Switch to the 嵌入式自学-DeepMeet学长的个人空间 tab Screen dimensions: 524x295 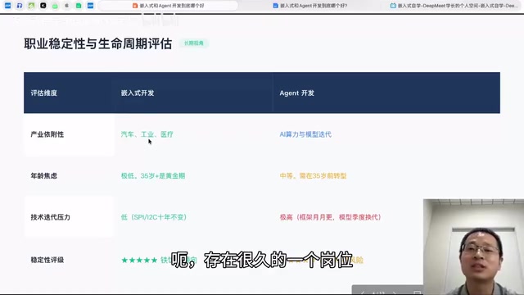pos(454,6)
